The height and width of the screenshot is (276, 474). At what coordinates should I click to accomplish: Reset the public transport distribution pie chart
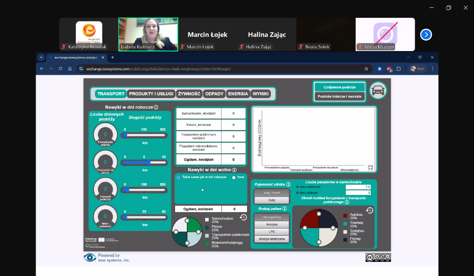[x=370, y=210]
